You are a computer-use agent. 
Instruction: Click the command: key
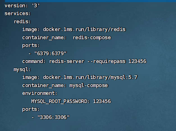pyautogui.click(x=34, y=61)
